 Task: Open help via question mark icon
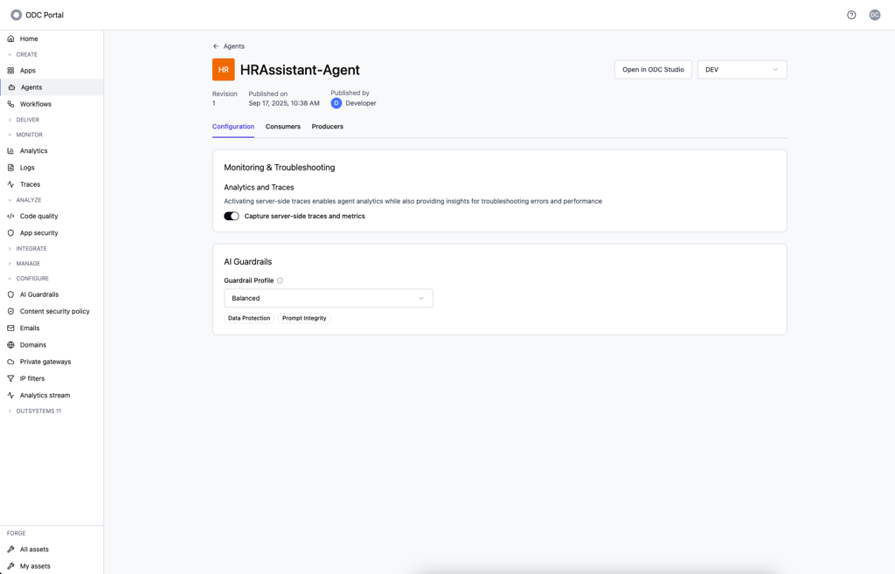pos(851,15)
